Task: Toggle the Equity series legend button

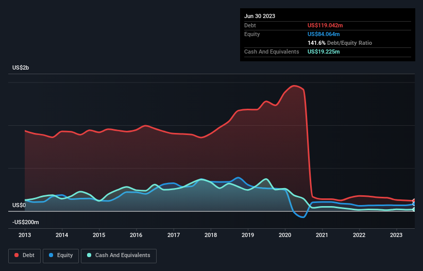Action: pos(61,256)
